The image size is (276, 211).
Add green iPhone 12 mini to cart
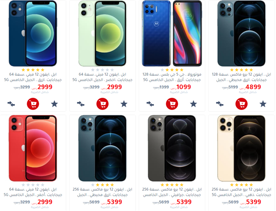click(x=102, y=104)
